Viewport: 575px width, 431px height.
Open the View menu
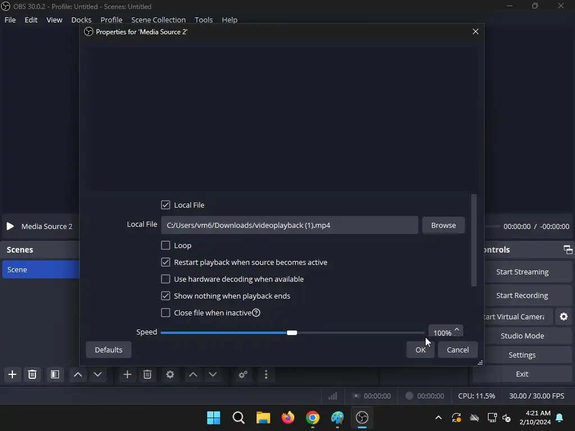pos(54,20)
